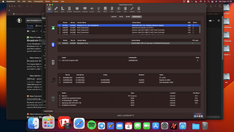234x132 pixels.
Task: Open the Patch toolbar section
Action: tap(56, 9)
